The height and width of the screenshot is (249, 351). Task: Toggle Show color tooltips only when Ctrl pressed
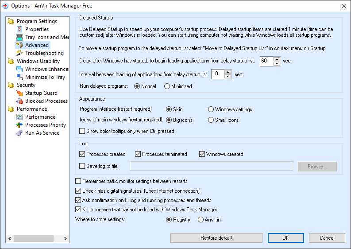pyautogui.click(x=82, y=131)
